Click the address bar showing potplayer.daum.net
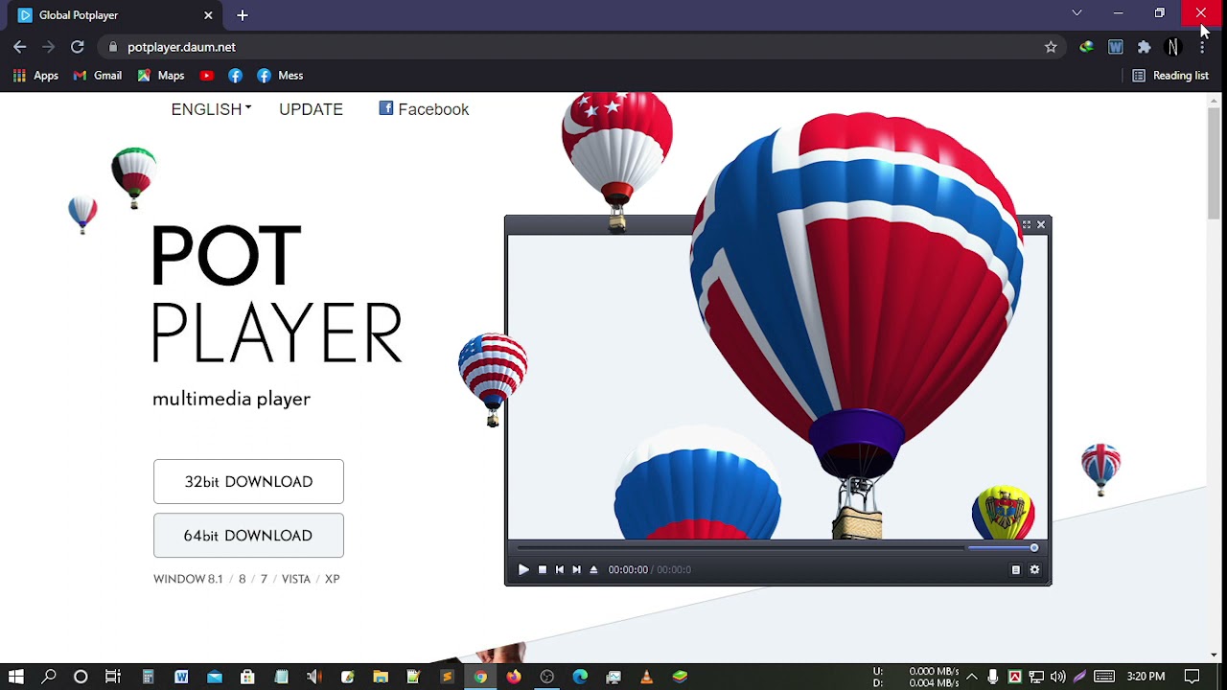 tap(575, 47)
